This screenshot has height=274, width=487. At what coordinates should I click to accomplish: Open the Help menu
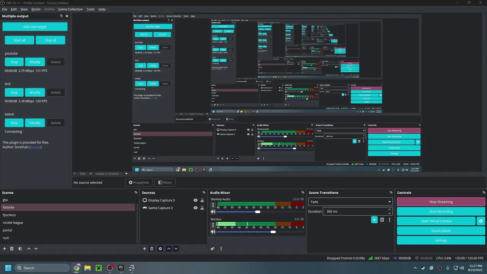(102, 9)
